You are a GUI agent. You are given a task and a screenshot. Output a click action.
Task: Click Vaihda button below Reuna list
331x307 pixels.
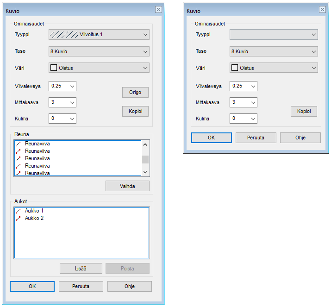(127, 186)
